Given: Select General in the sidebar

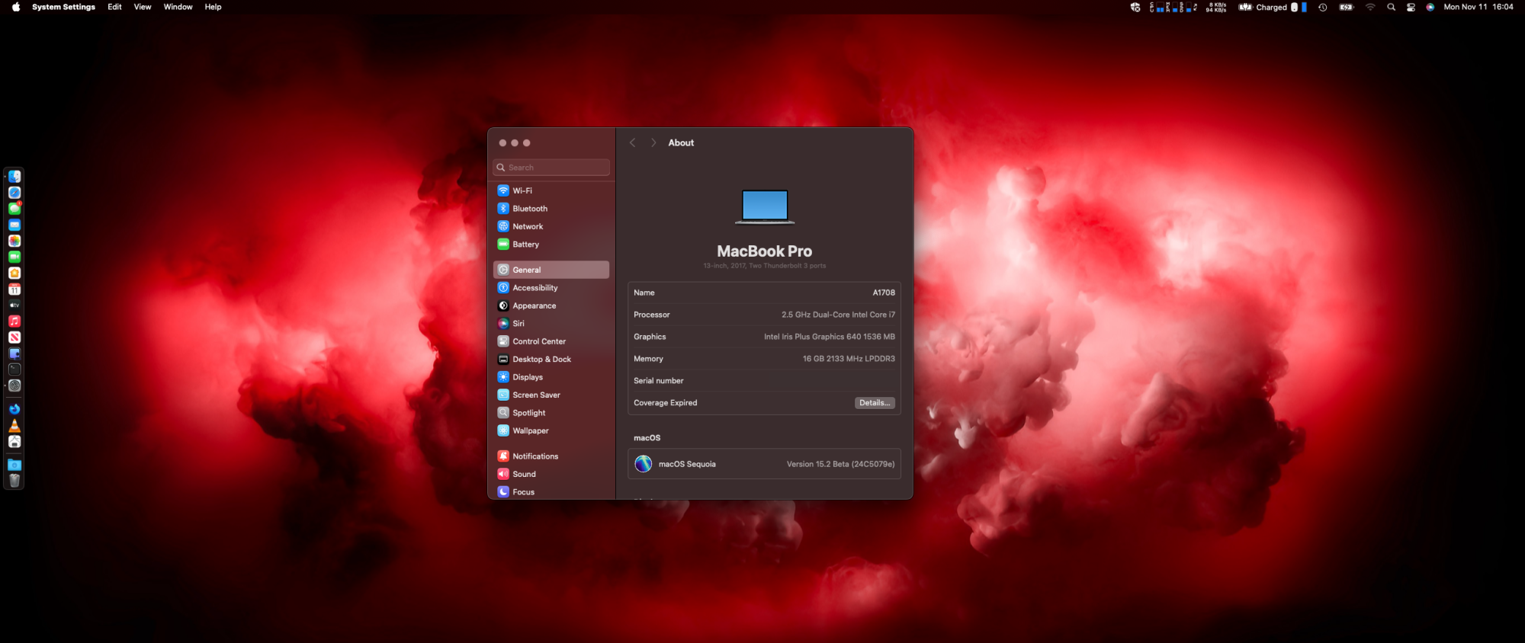Looking at the screenshot, I should tap(551, 270).
